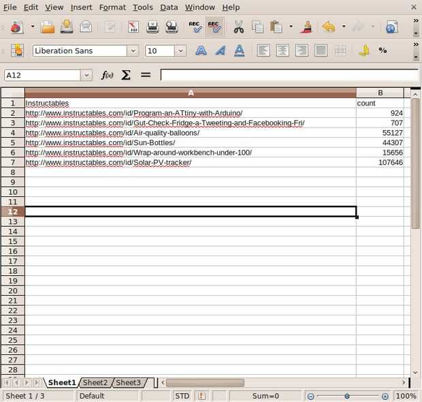
Task: Expand the standard toolbar overflow chevron
Action: [416, 20]
